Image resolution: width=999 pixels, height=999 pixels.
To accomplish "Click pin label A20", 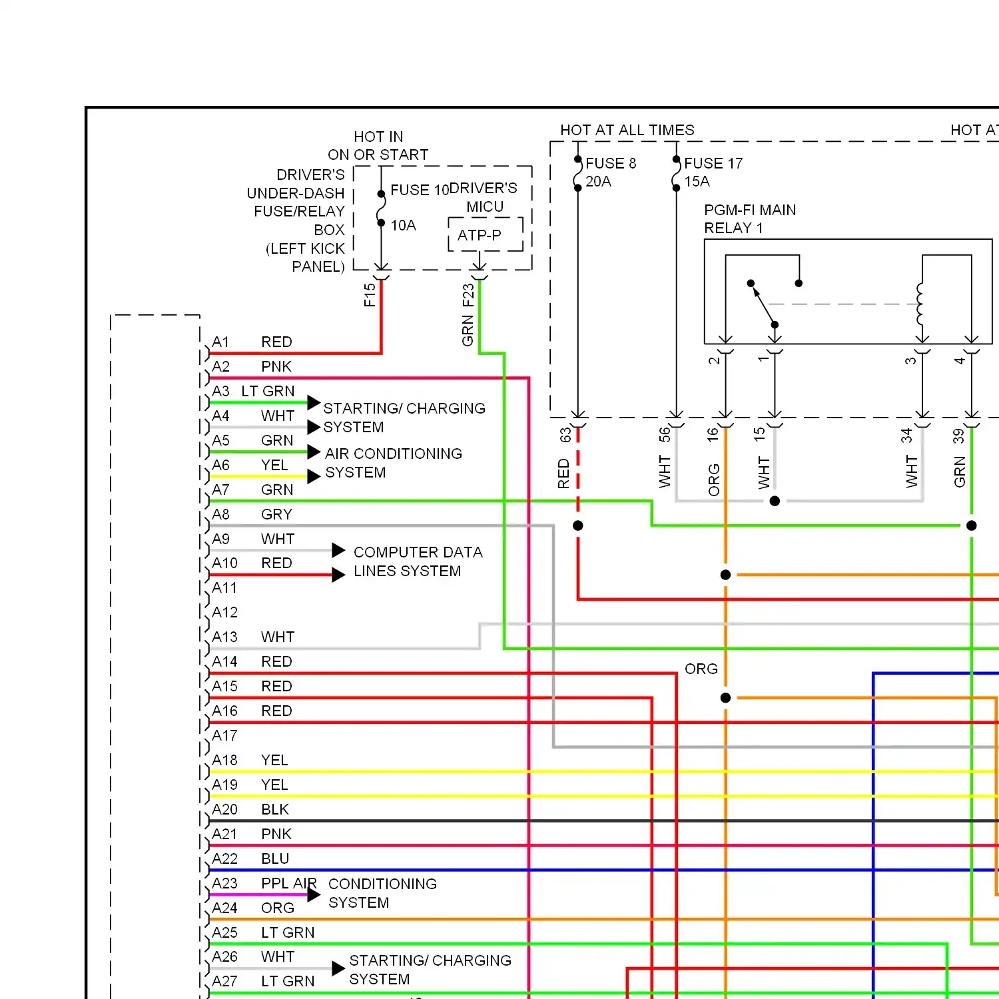I will [224, 809].
